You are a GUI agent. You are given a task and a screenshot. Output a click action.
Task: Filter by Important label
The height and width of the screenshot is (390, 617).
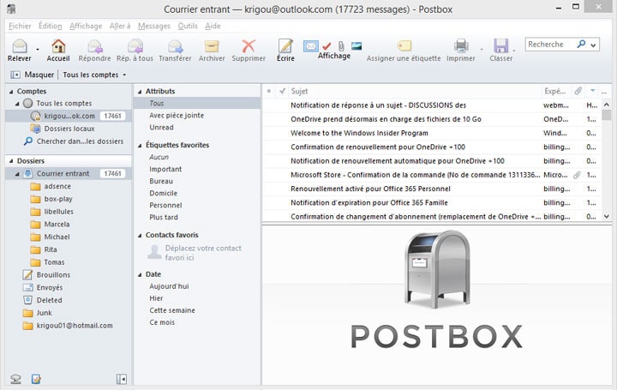(165, 169)
